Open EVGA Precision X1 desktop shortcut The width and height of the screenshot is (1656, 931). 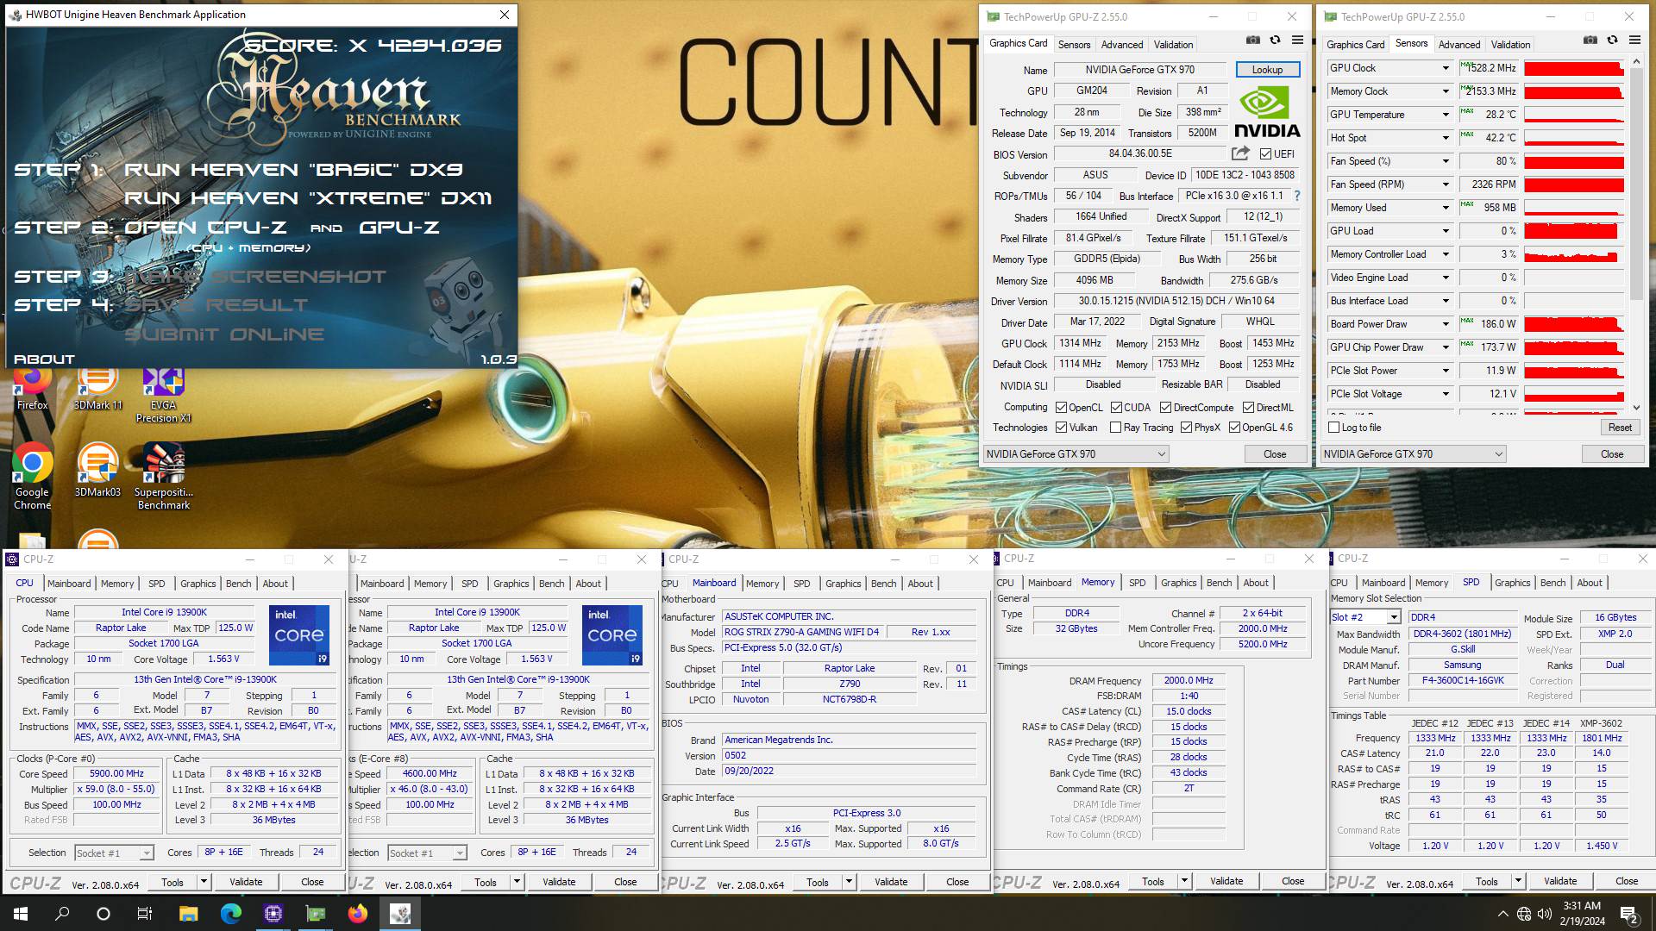(x=163, y=395)
